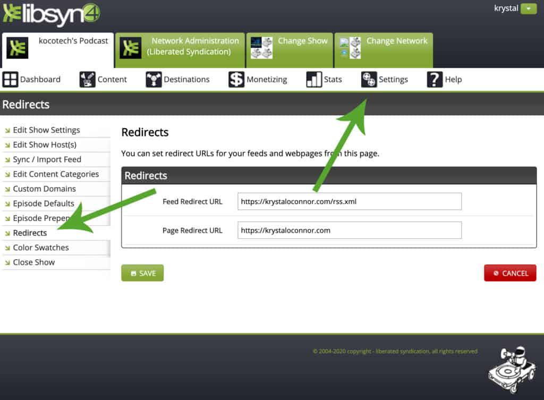Click into the Feed Redirect URL field
The width and height of the screenshot is (544, 400).
click(x=349, y=202)
